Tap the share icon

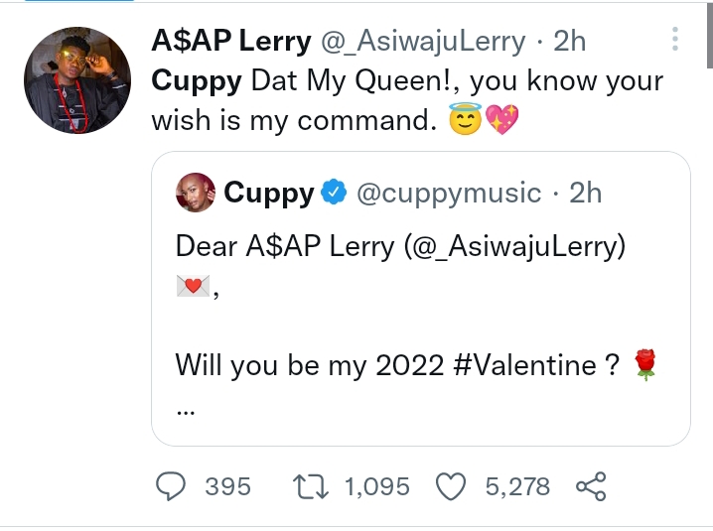(591, 486)
